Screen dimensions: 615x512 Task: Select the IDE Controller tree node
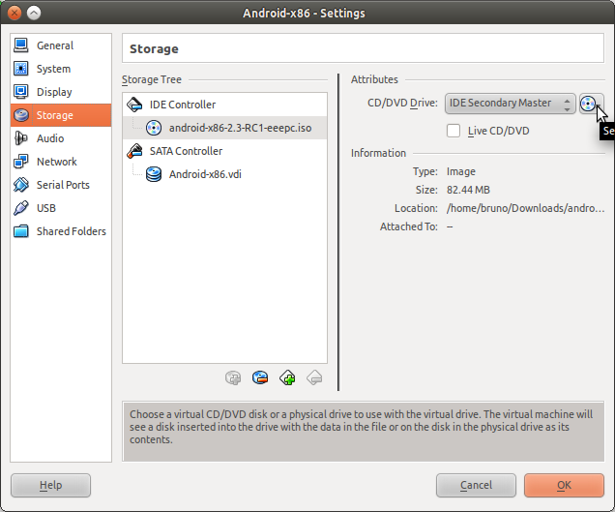224,105
